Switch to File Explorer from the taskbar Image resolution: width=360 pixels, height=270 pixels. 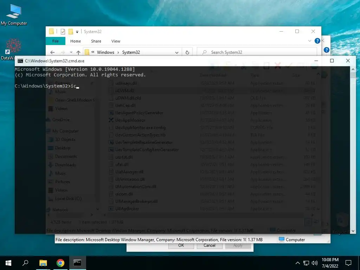[x=43, y=263]
